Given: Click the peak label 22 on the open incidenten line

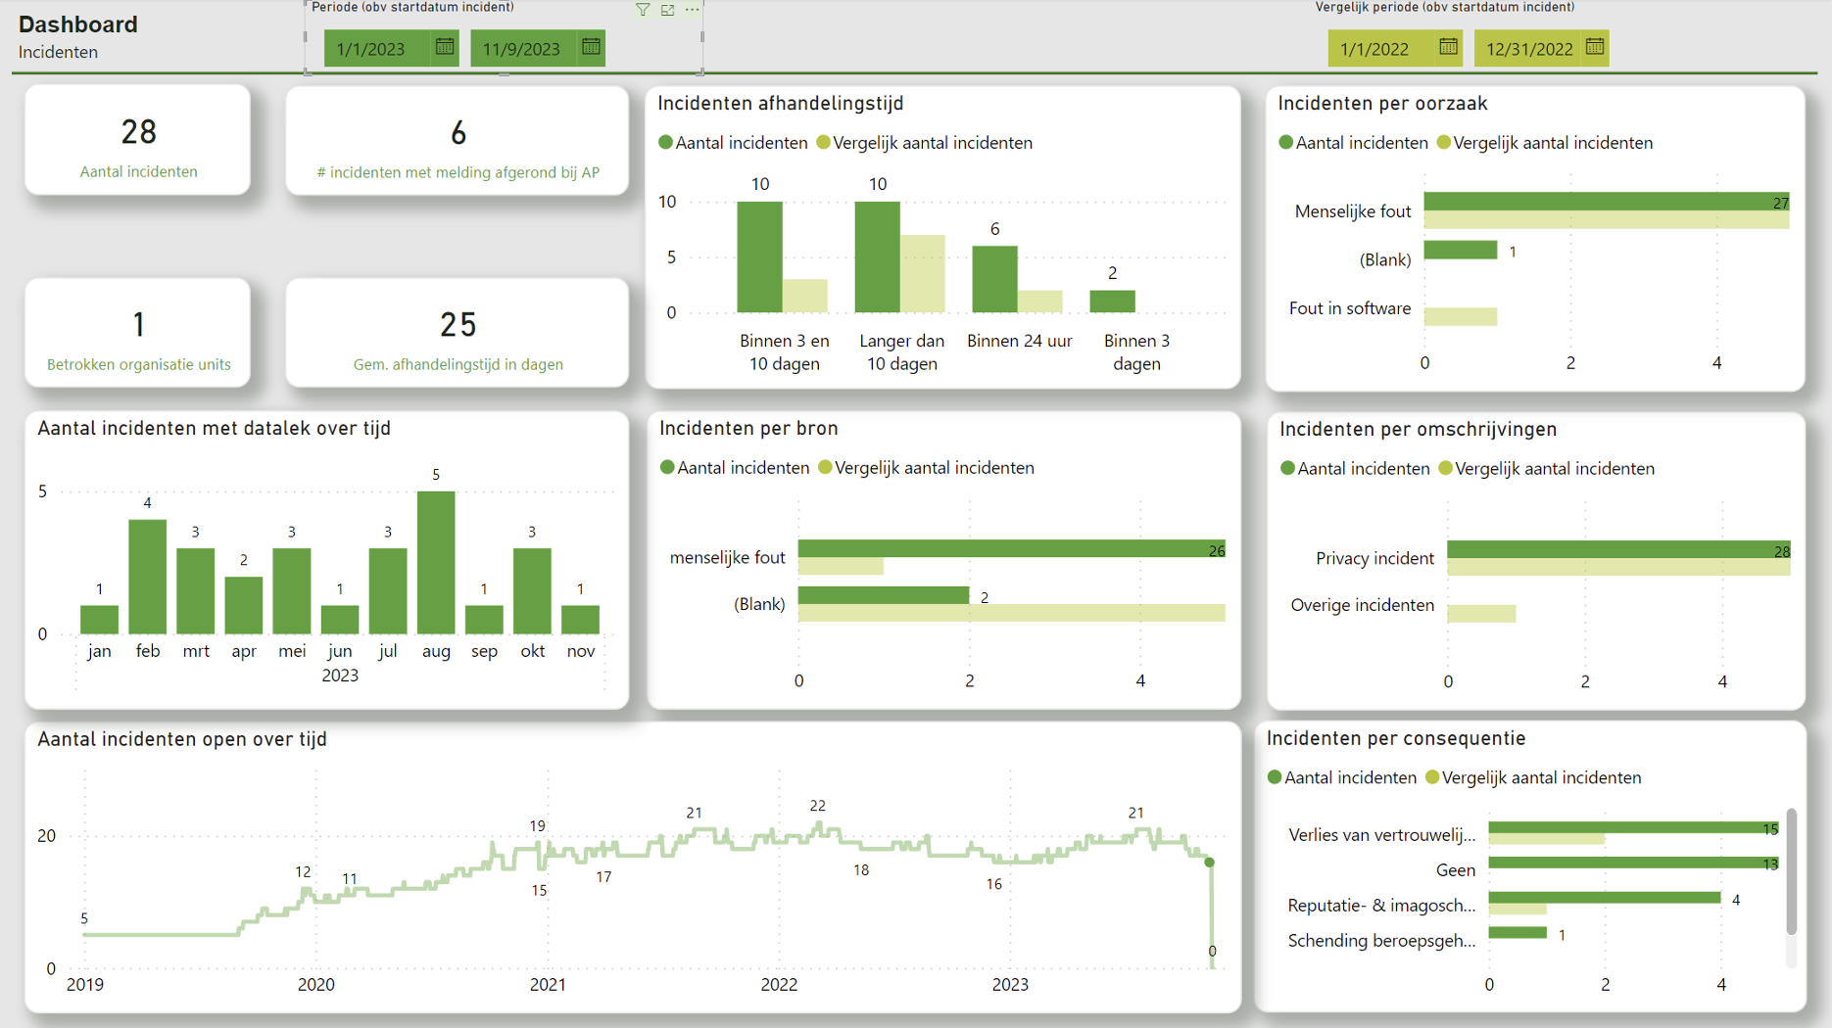Looking at the screenshot, I should click(818, 806).
